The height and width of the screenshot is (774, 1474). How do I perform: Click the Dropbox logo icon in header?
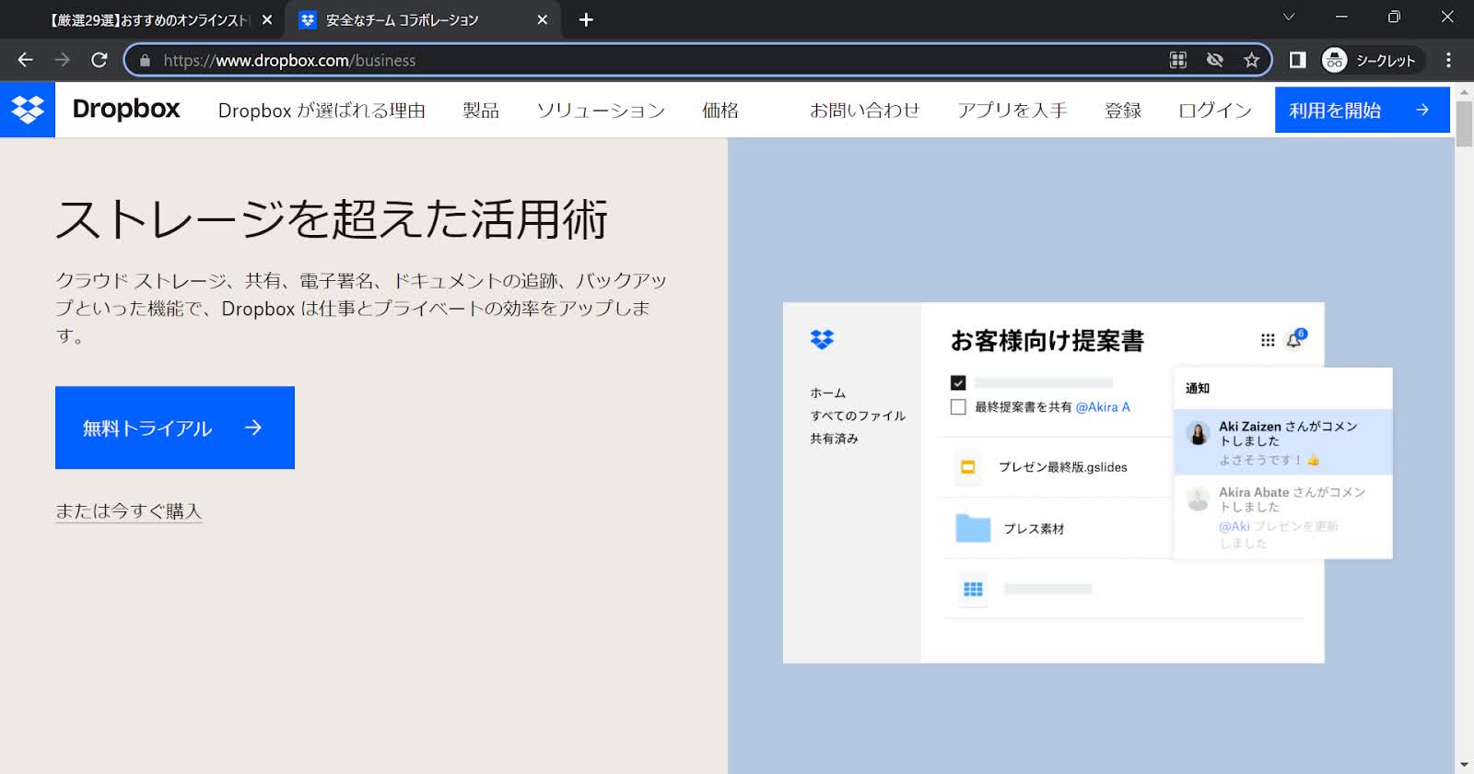click(x=28, y=110)
